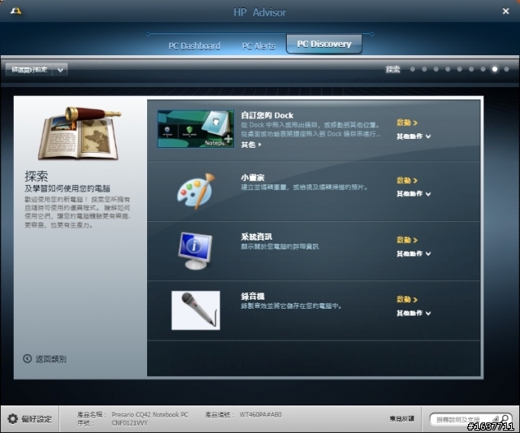520x433 pixels.
Task: Close the HP Advisor window
Action: point(505,11)
